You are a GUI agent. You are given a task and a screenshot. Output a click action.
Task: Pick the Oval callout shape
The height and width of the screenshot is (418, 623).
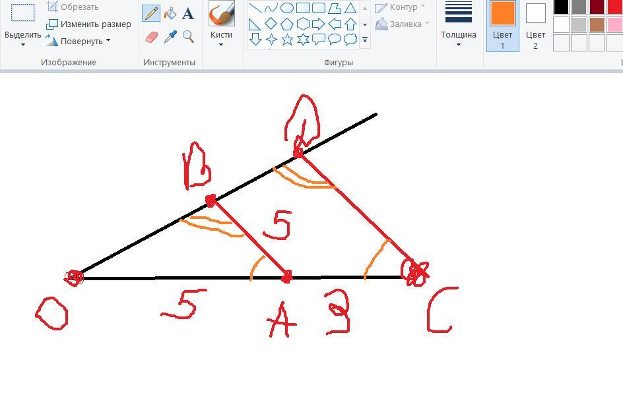(335, 40)
